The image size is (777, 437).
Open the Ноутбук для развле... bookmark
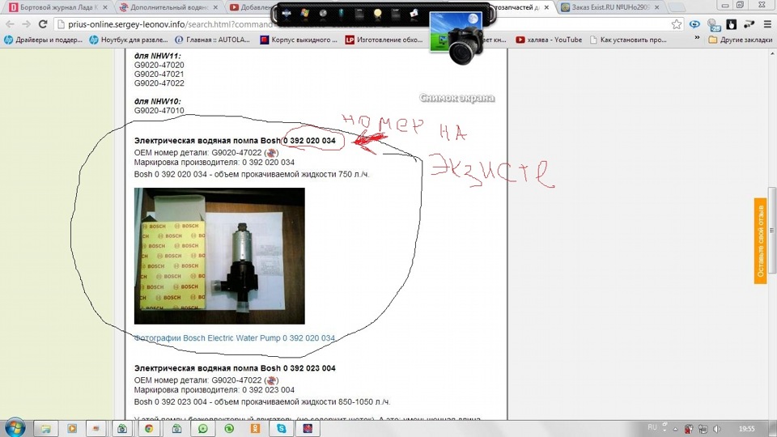(129, 40)
